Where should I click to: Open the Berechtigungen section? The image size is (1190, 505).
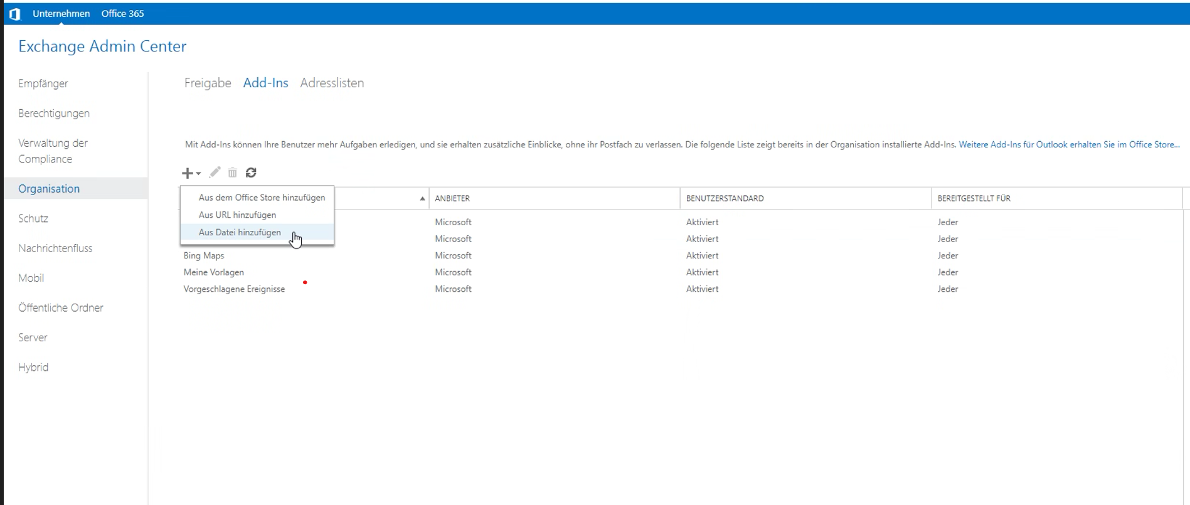tap(54, 114)
